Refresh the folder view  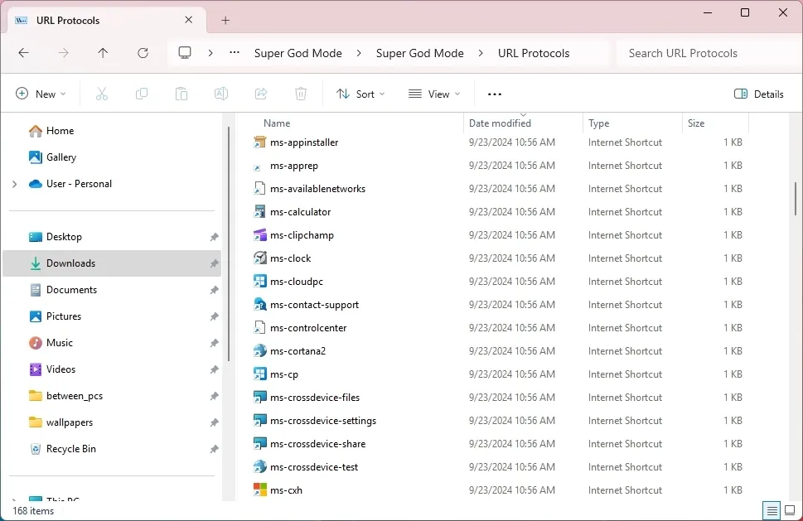[x=143, y=52]
